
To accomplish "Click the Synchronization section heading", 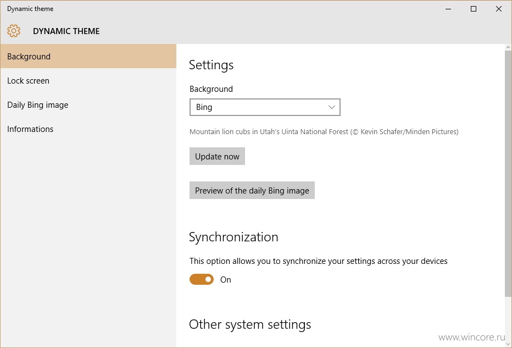I will [233, 237].
